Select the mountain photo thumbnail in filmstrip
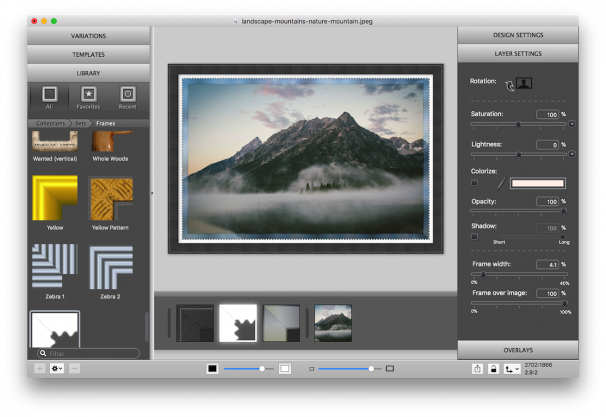The height and width of the screenshot is (417, 606). pos(333,323)
